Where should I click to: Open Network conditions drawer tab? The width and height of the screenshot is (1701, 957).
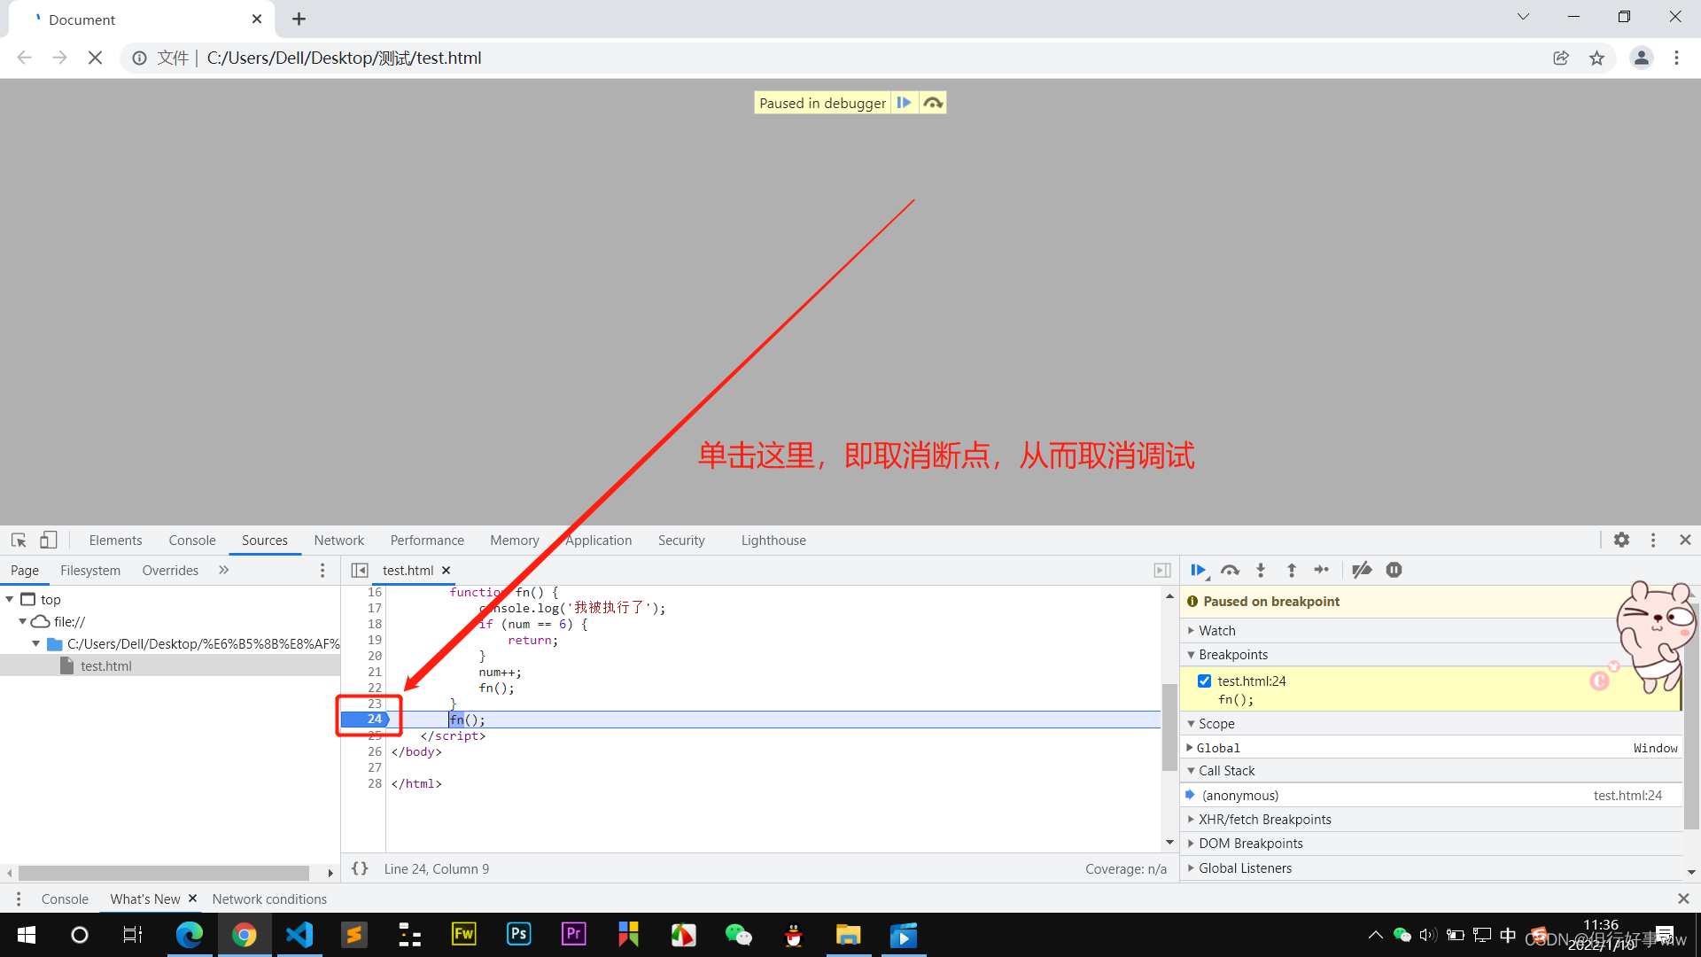[269, 899]
